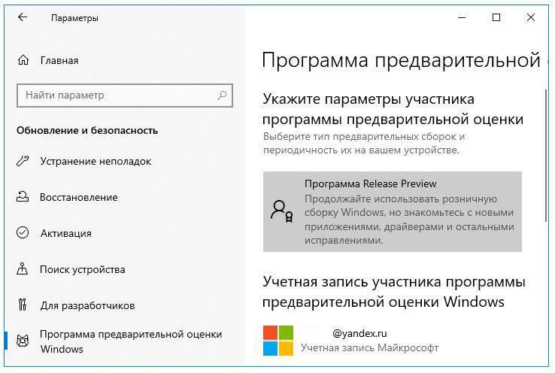Open Программа предварительной оценки Windows item
This screenshot has height=373, width=555.
(131, 341)
